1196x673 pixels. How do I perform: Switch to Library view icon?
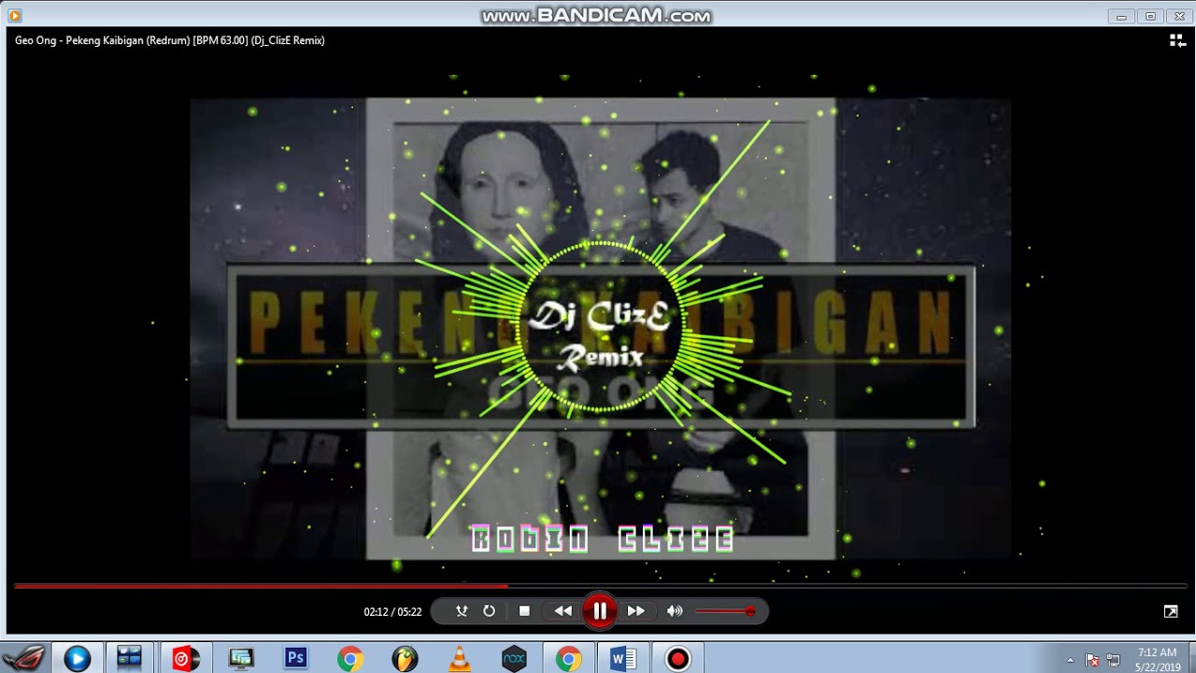pyautogui.click(x=1177, y=40)
